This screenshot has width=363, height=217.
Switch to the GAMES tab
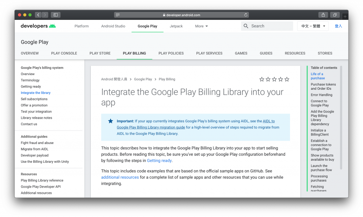241,53
